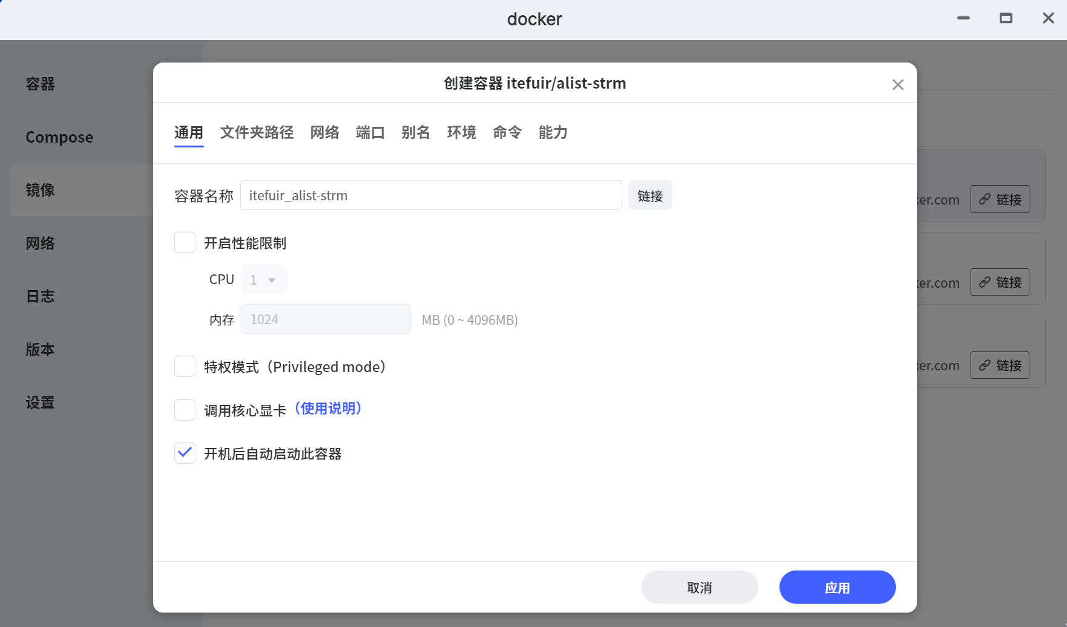Switch to the 文件夹路径 tab

click(x=257, y=132)
